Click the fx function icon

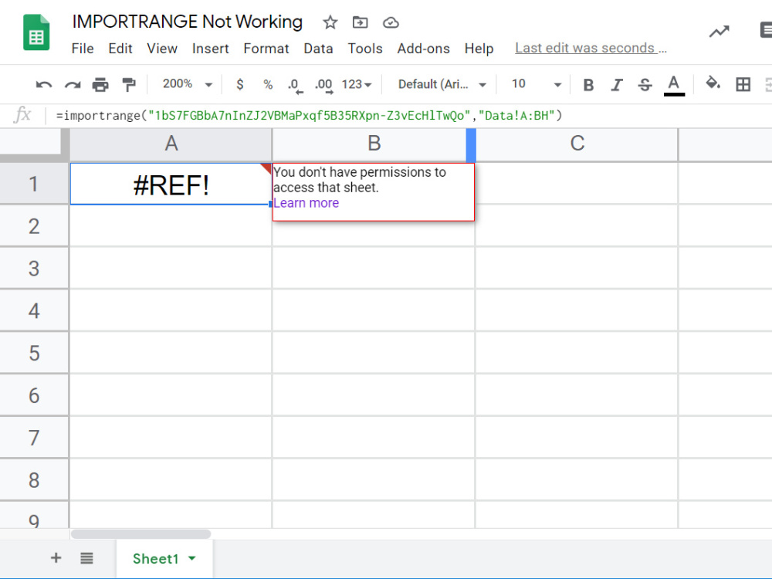coord(22,115)
